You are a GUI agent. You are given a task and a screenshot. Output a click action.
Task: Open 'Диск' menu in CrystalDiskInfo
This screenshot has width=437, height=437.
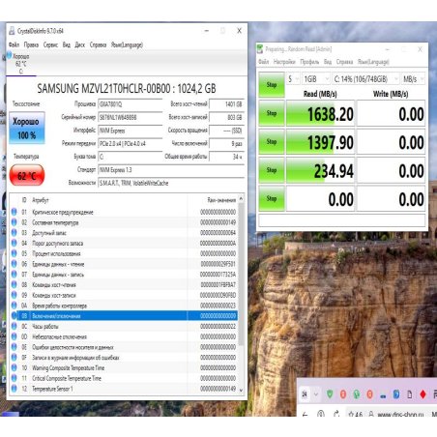point(79,44)
